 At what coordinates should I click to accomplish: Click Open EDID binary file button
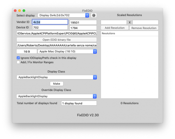click(57, 40)
